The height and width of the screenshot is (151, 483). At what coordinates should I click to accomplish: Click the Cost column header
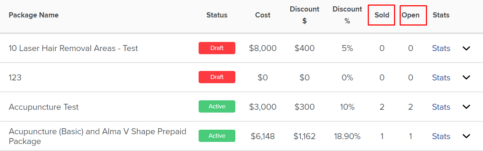(x=263, y=15)
